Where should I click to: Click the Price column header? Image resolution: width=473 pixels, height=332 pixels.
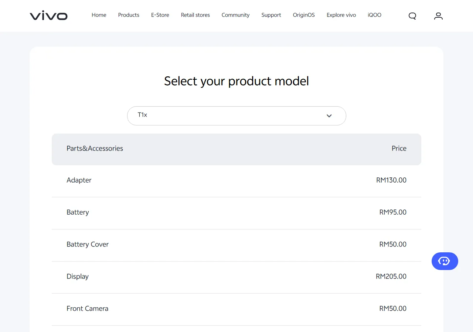pos(399,148)
